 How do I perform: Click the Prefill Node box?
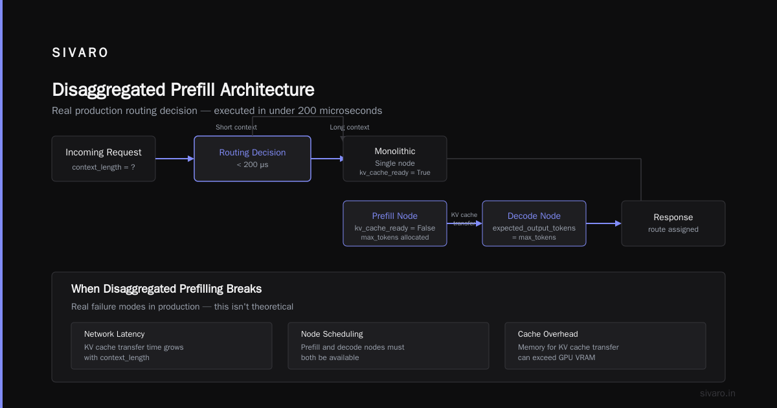tap(395, 223)
